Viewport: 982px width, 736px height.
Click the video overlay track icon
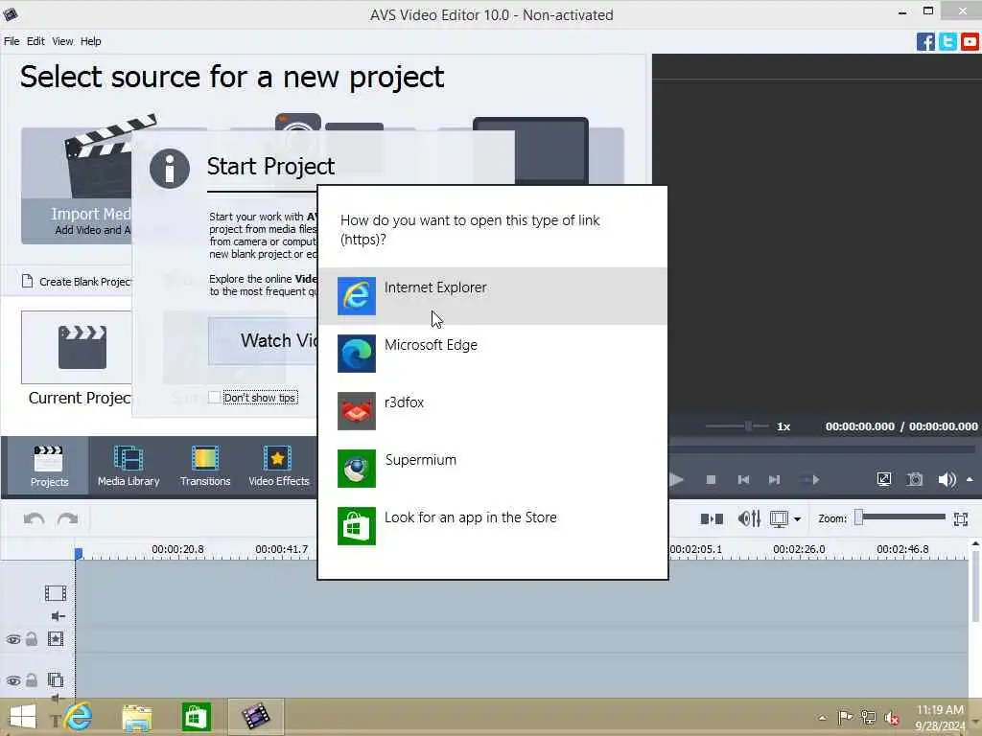point(55,679)
